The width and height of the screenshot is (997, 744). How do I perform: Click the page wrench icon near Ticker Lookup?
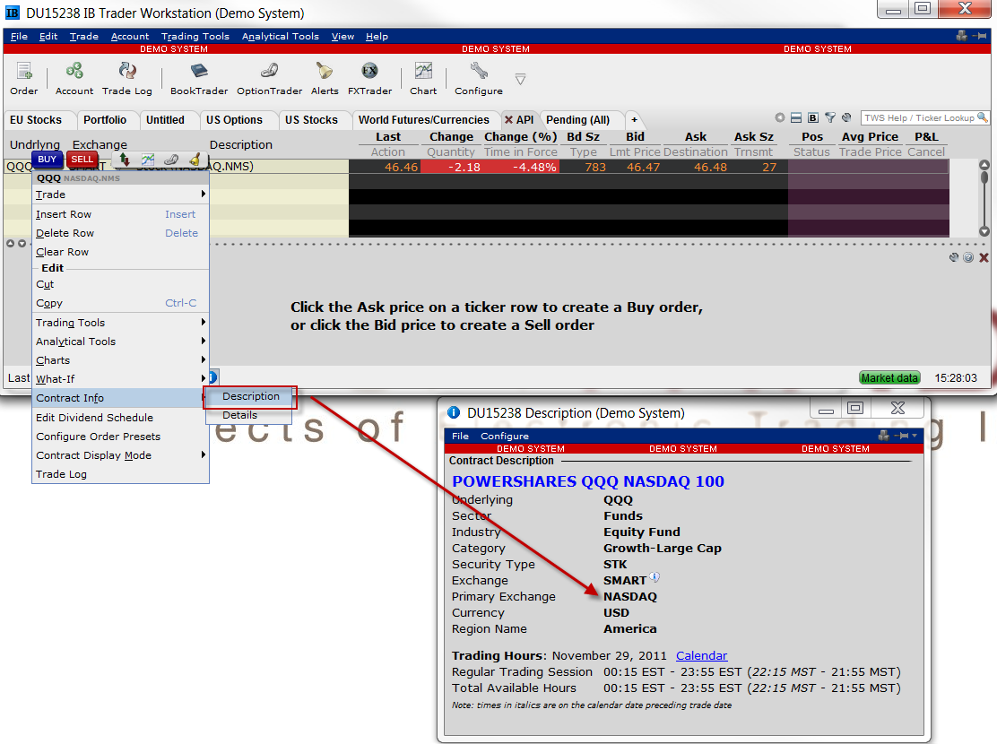pos(846,117)
